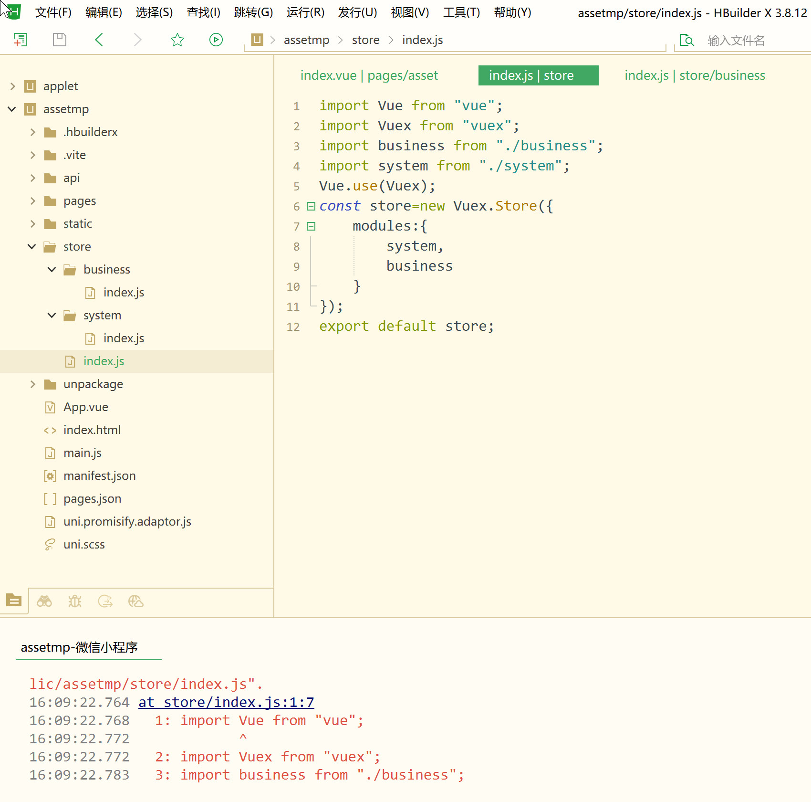Open the debug bug icon panel
811x802 pixels.
click(x=75, y=601)
